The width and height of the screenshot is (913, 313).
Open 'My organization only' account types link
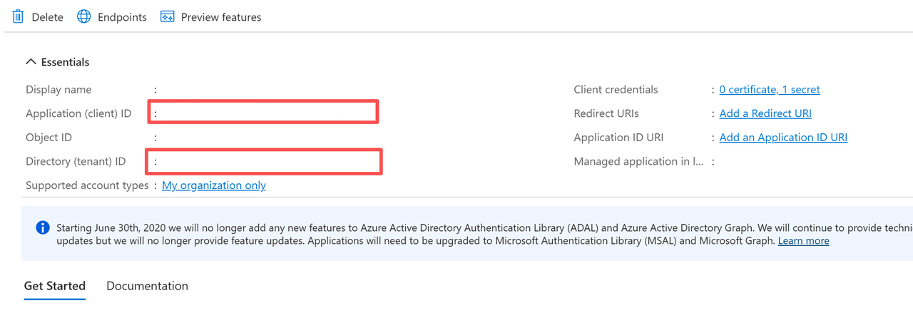click(x=214, y=185)
